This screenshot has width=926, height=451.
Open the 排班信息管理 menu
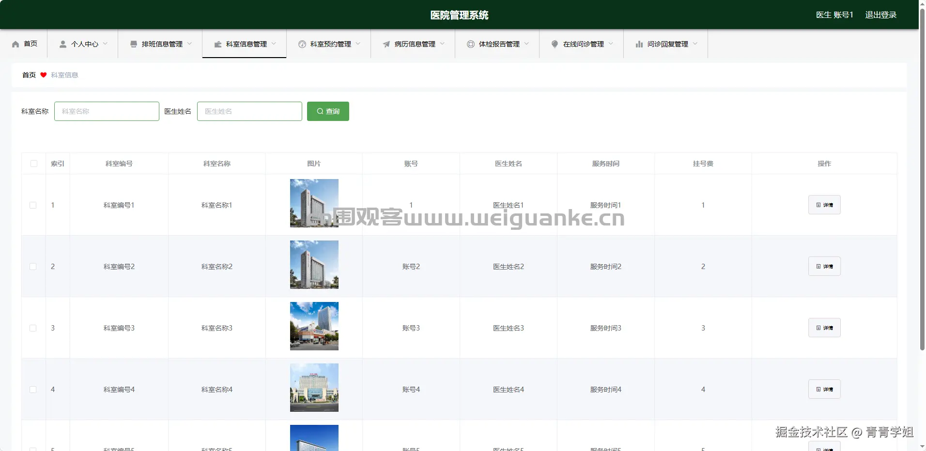click(x=160, y=44)
